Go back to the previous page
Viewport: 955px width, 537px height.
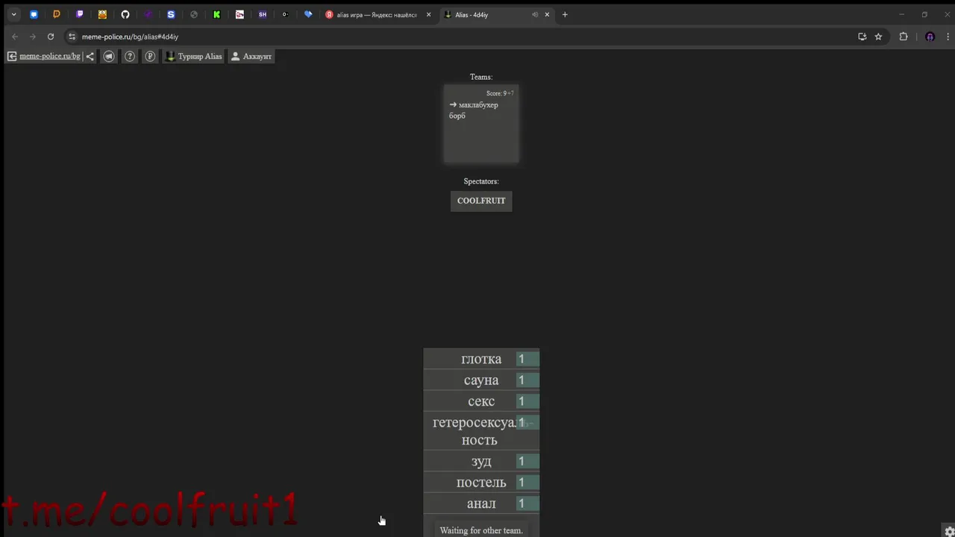point(15,37)
